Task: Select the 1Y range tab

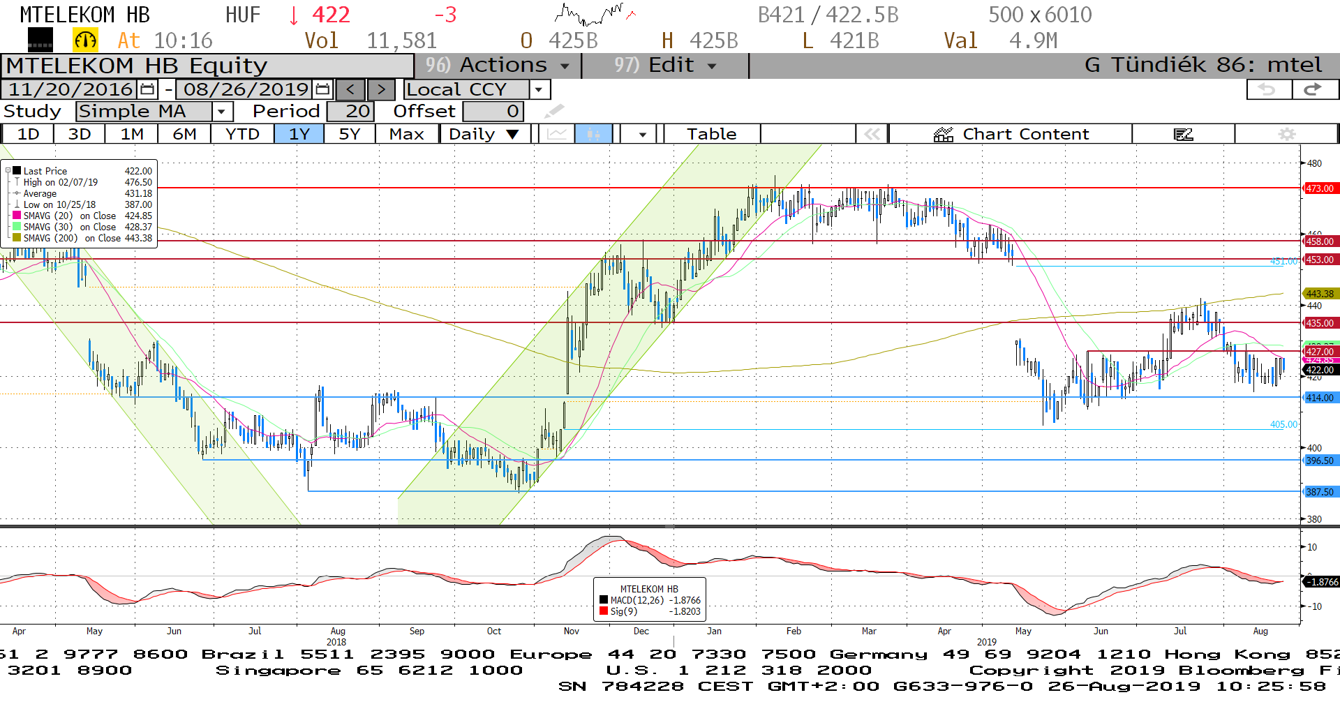Action: coord(299,134)
